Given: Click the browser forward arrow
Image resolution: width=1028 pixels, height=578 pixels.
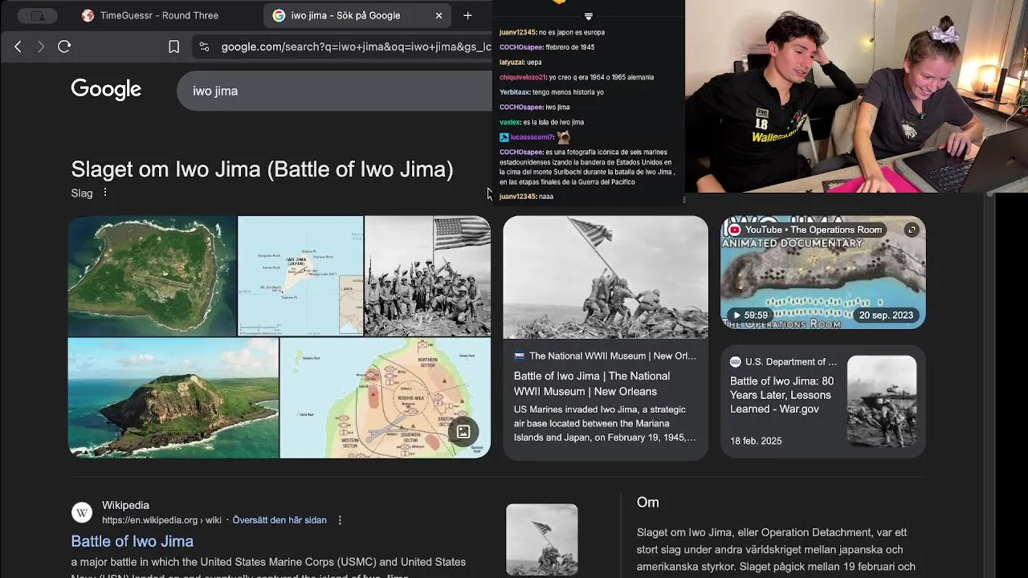Looking at the screenshot, I should pos(41,47).
